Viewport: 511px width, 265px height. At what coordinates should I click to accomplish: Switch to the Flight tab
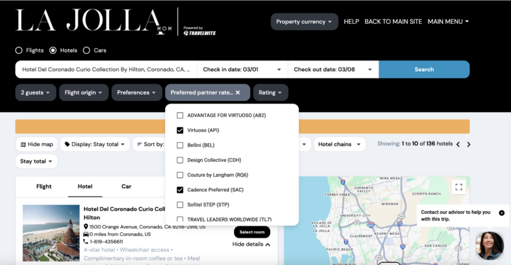(x=44, y=187)
